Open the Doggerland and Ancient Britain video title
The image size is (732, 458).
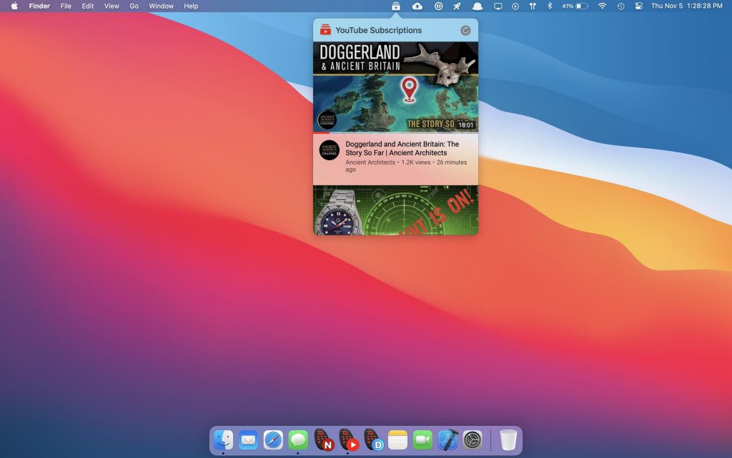tap(402, 148)
